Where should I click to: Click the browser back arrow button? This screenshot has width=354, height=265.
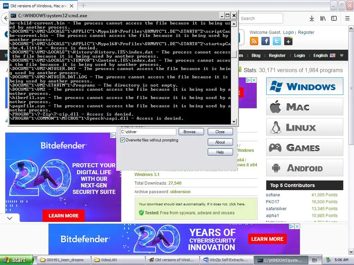pos(6,18)
